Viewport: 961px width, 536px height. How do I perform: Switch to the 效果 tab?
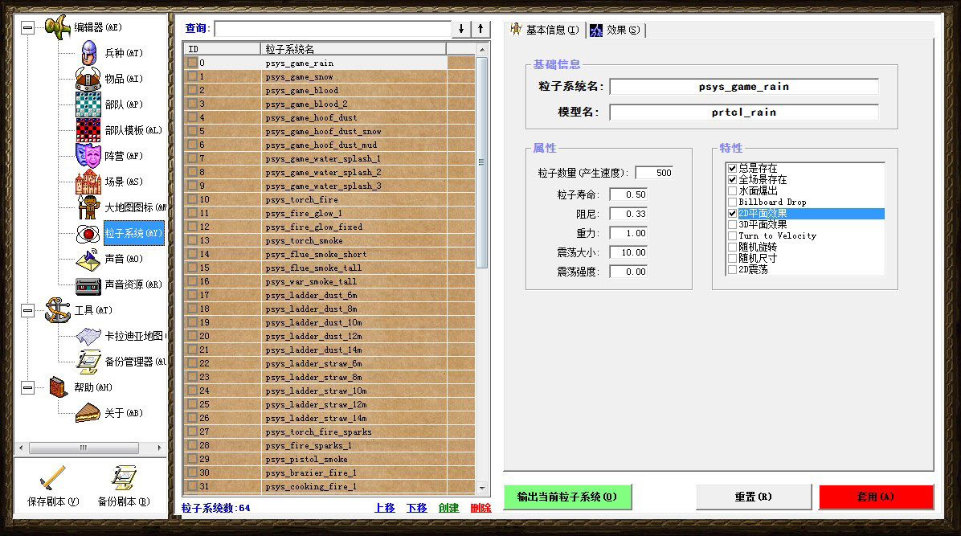(616, 30)
